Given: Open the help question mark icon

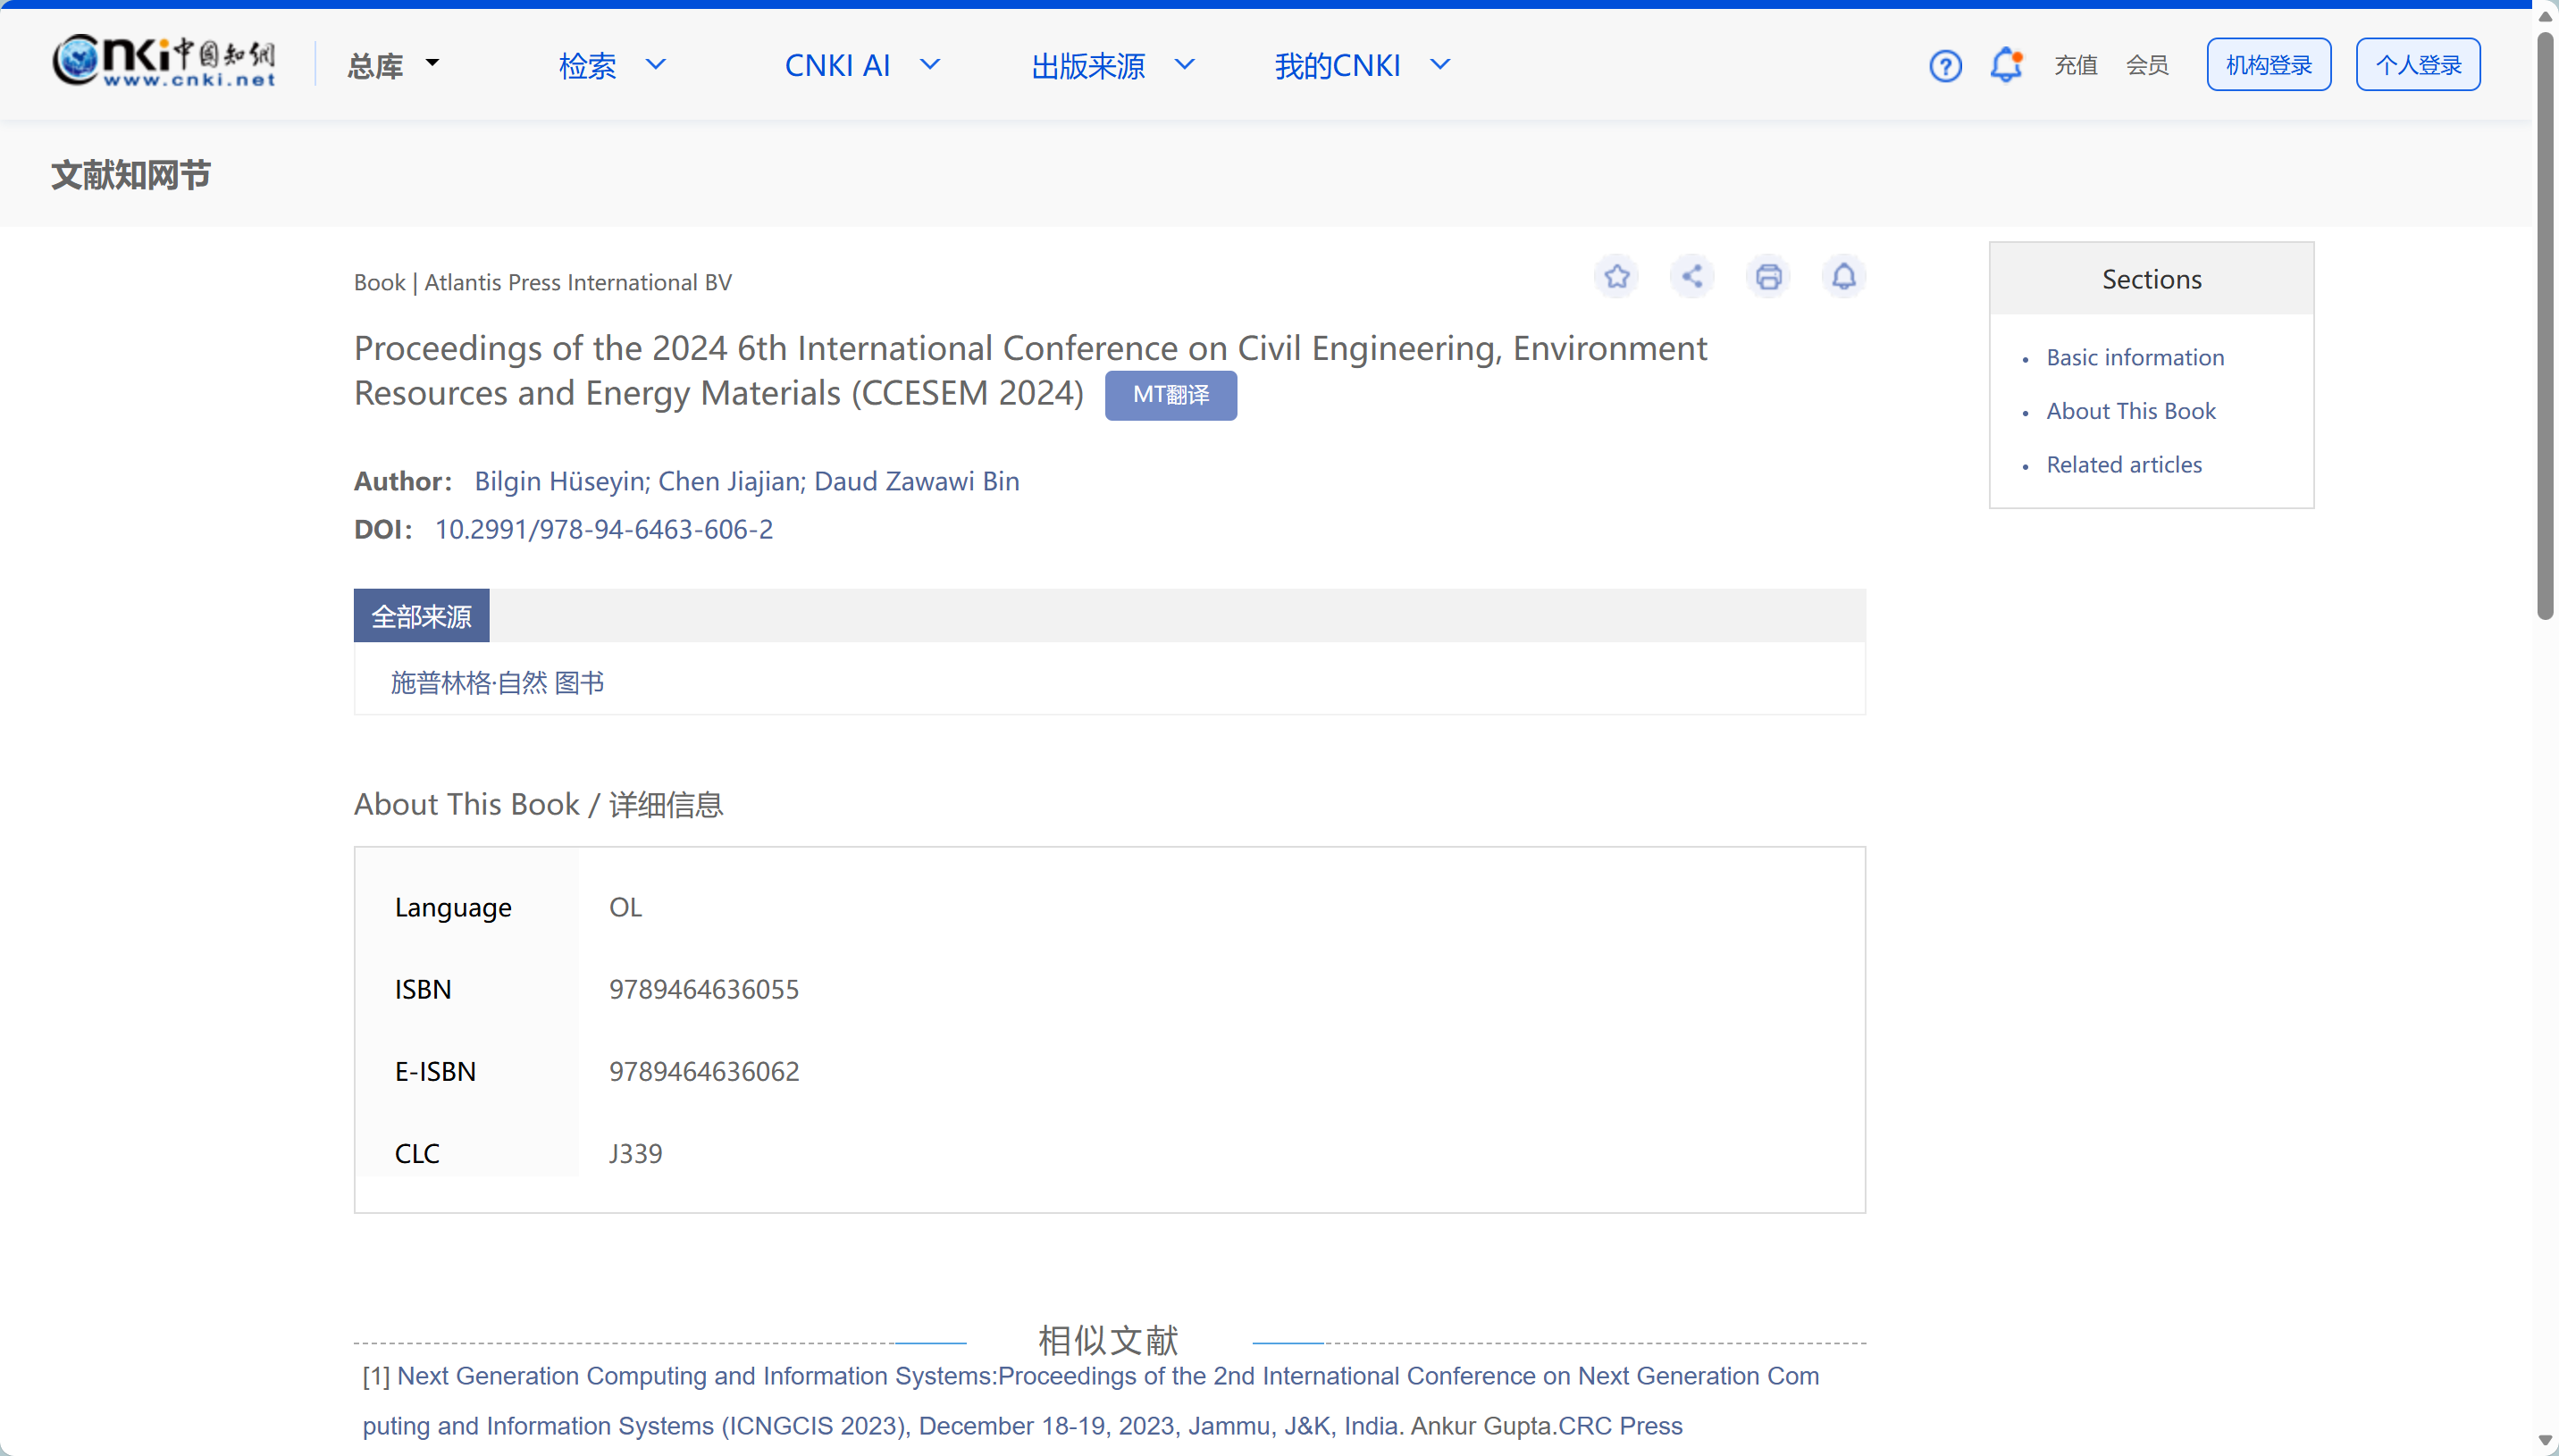Looking at the screenshot, I should pyautogui.click(x=1945, y=66).
